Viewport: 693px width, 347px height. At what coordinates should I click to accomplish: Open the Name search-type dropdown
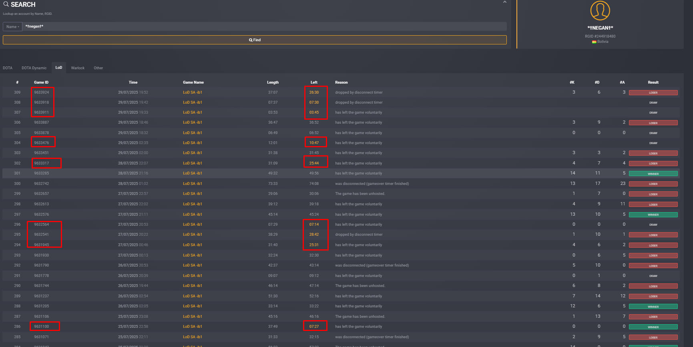(x=12, y=27)
